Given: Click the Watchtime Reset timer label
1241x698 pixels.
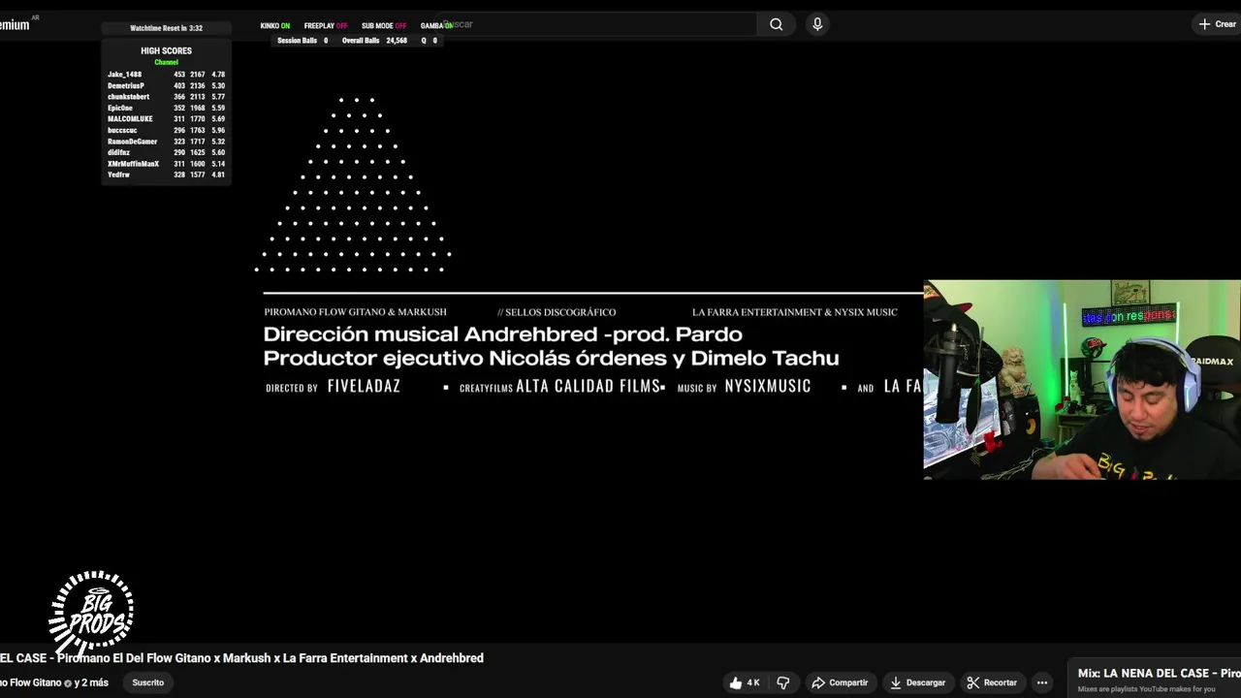Looking at the screenshot, I should (166, 28).
